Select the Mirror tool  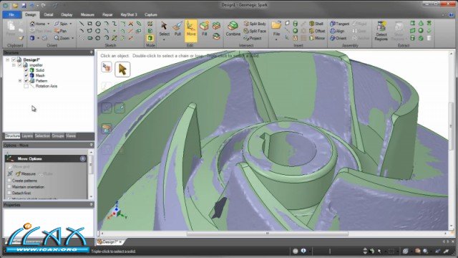coord(317,38)
